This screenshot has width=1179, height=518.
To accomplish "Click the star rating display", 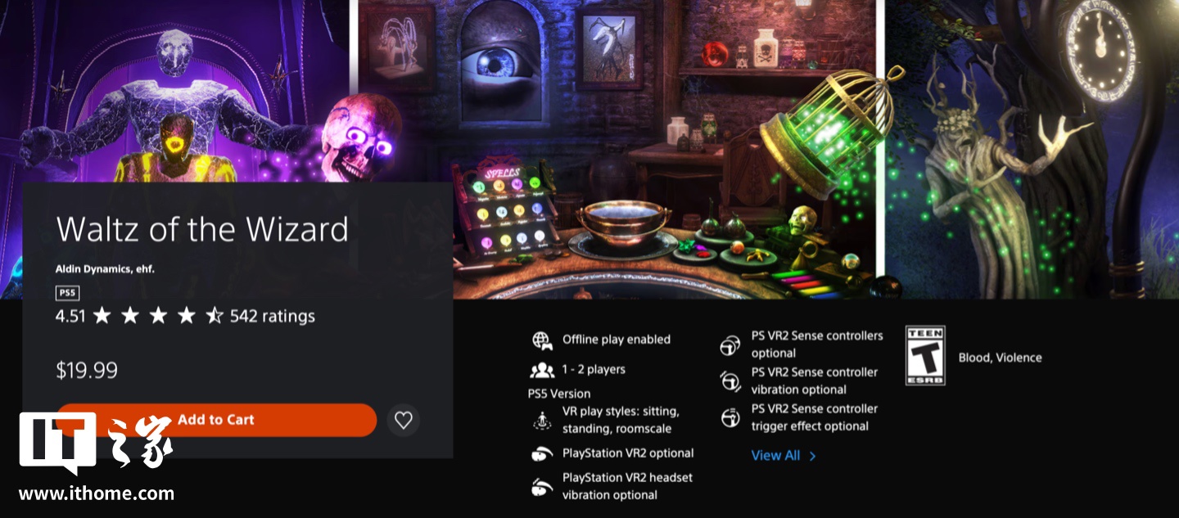I will click(158, 316).
